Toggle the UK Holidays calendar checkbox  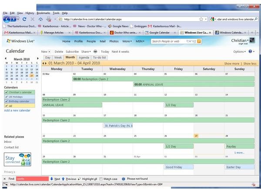[x=7, y=97]
